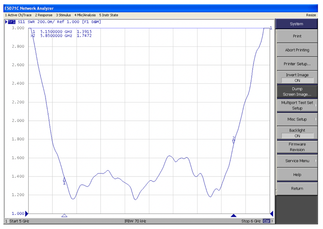
Task: Click Dump Screen Image button
Action: (x=297, y=92)
